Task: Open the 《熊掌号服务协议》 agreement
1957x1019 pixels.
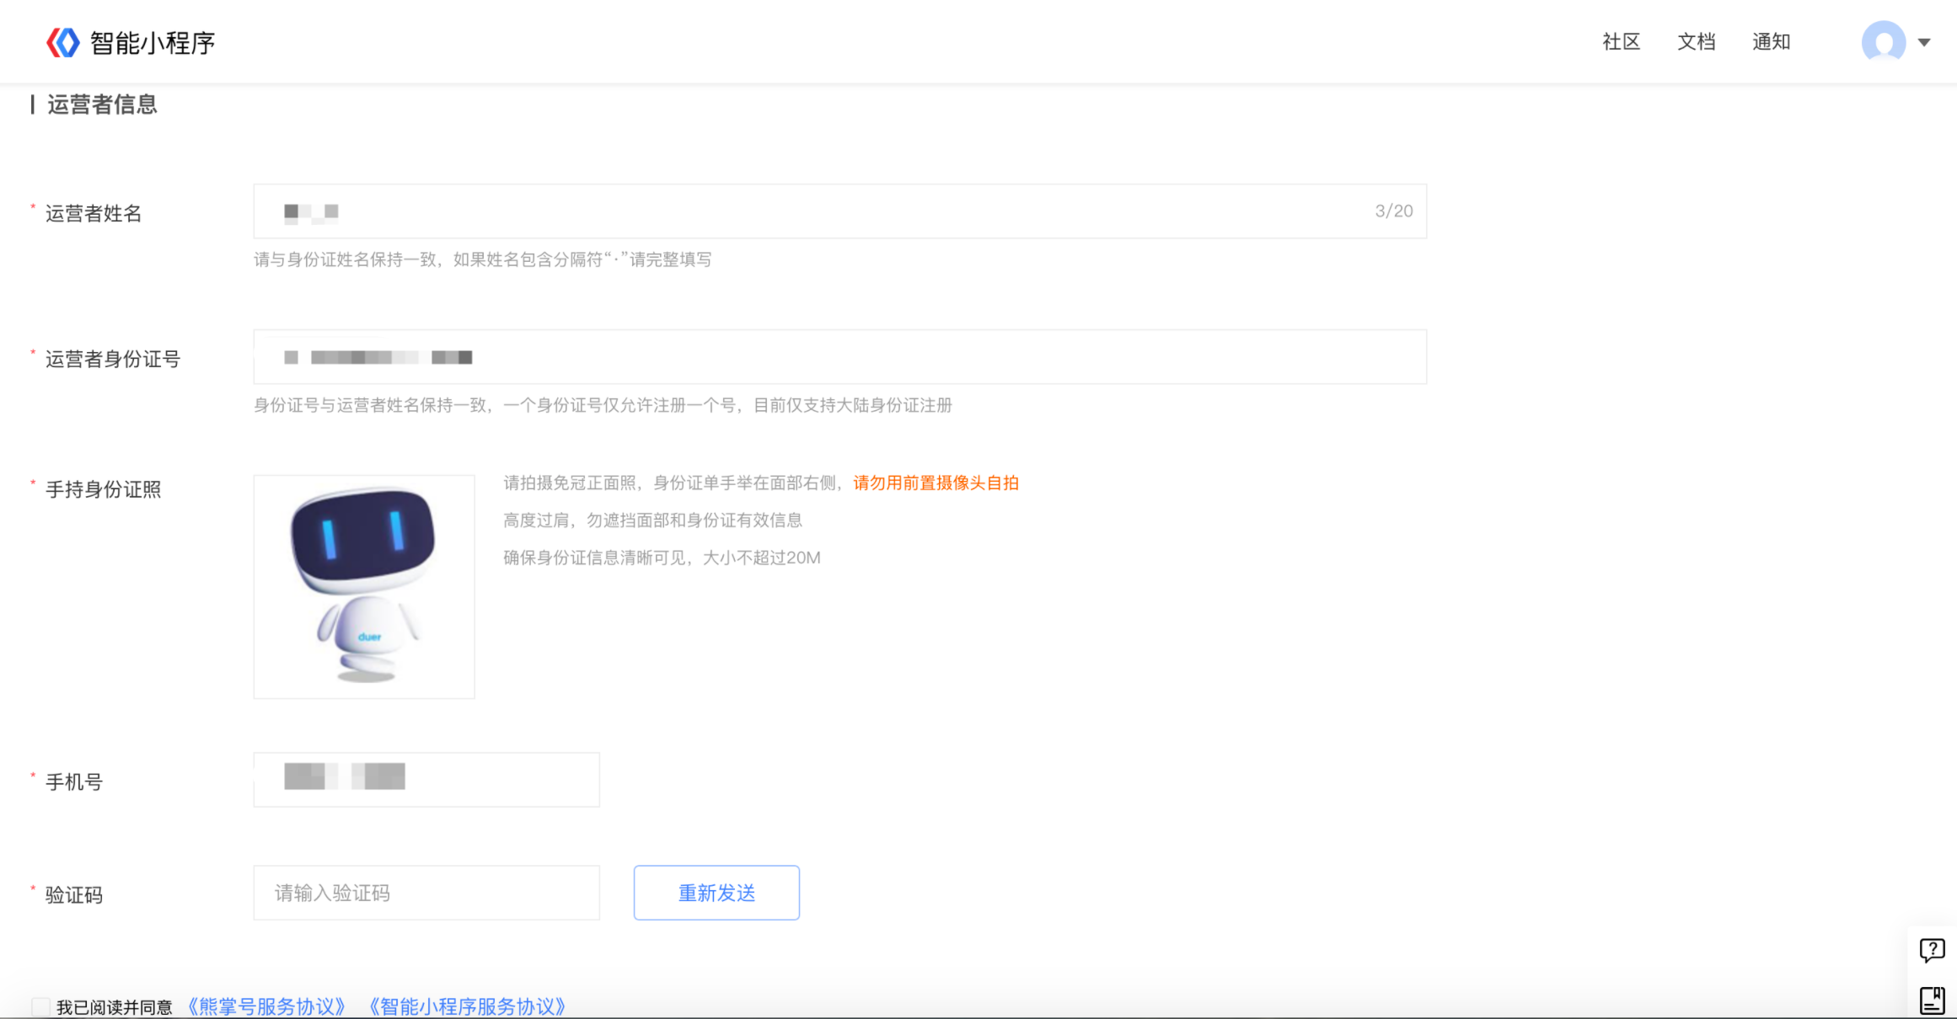Action: (265, 1006)
